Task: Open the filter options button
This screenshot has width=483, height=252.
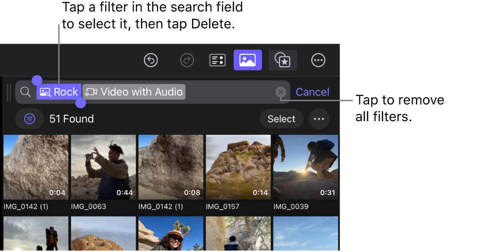Action: tap(30, 119)
